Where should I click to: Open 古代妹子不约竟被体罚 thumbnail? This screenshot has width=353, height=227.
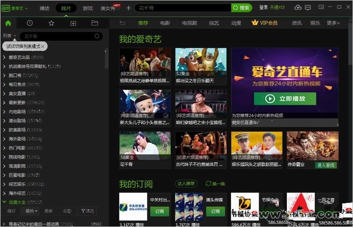tap(201, 146)
